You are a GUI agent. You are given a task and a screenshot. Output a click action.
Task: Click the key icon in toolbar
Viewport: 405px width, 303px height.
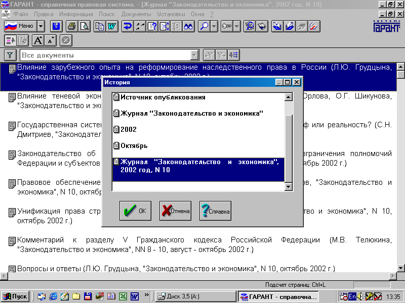pyautogui.click(x=227, y=26)
